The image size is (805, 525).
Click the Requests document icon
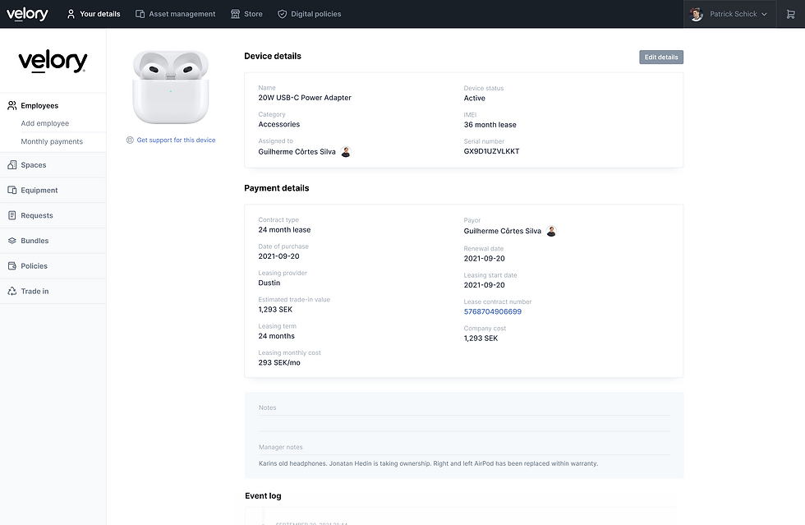tap(12, 215)
